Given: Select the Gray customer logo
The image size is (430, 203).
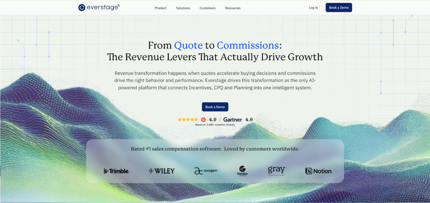Looking at the screenshot, I should pos(277,170).
